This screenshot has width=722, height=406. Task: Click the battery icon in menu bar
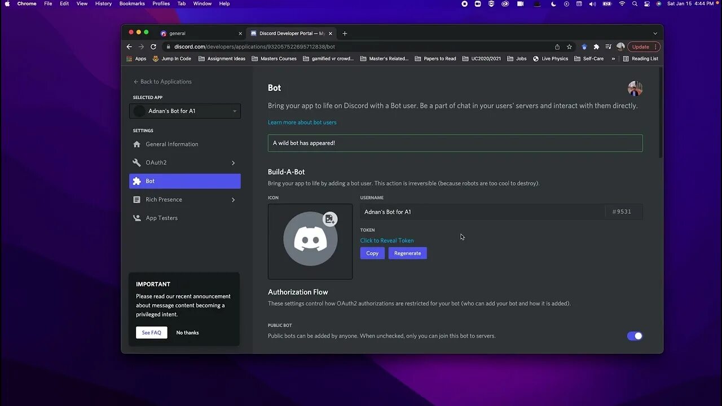tap(607, 3)
